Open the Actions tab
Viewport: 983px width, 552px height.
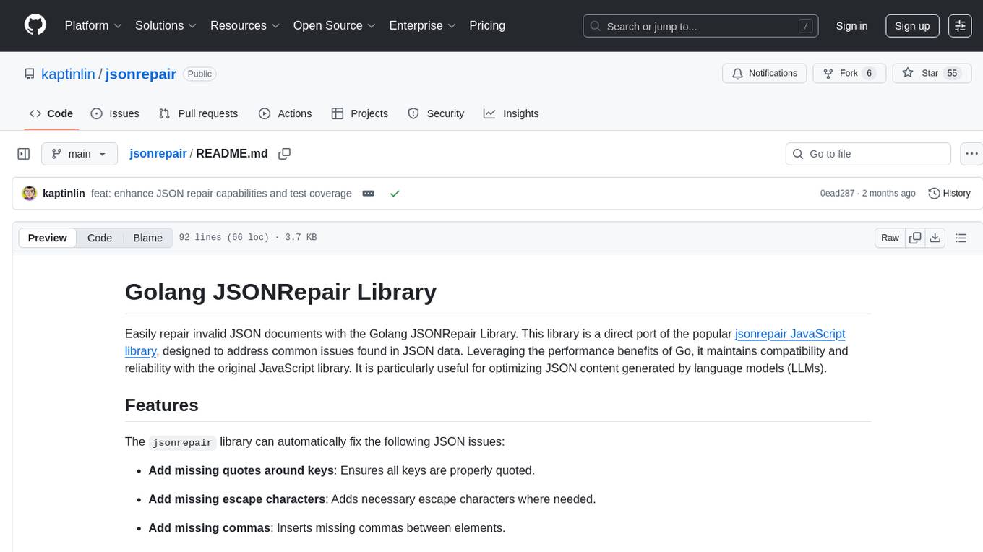286,113
